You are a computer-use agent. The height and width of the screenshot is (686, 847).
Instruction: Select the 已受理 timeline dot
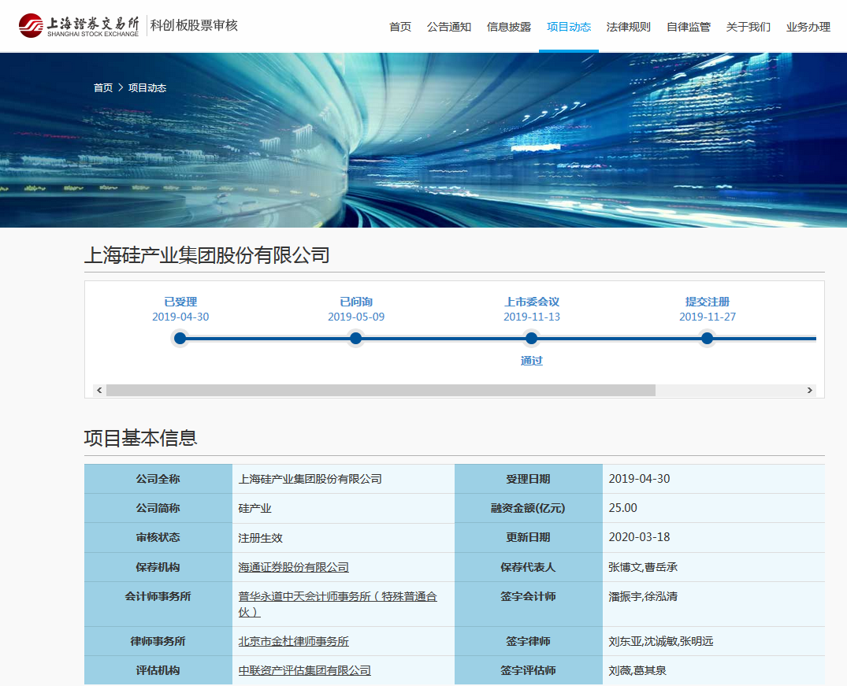[180, 339]
